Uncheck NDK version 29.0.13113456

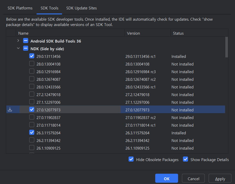(x=32, y=56)
